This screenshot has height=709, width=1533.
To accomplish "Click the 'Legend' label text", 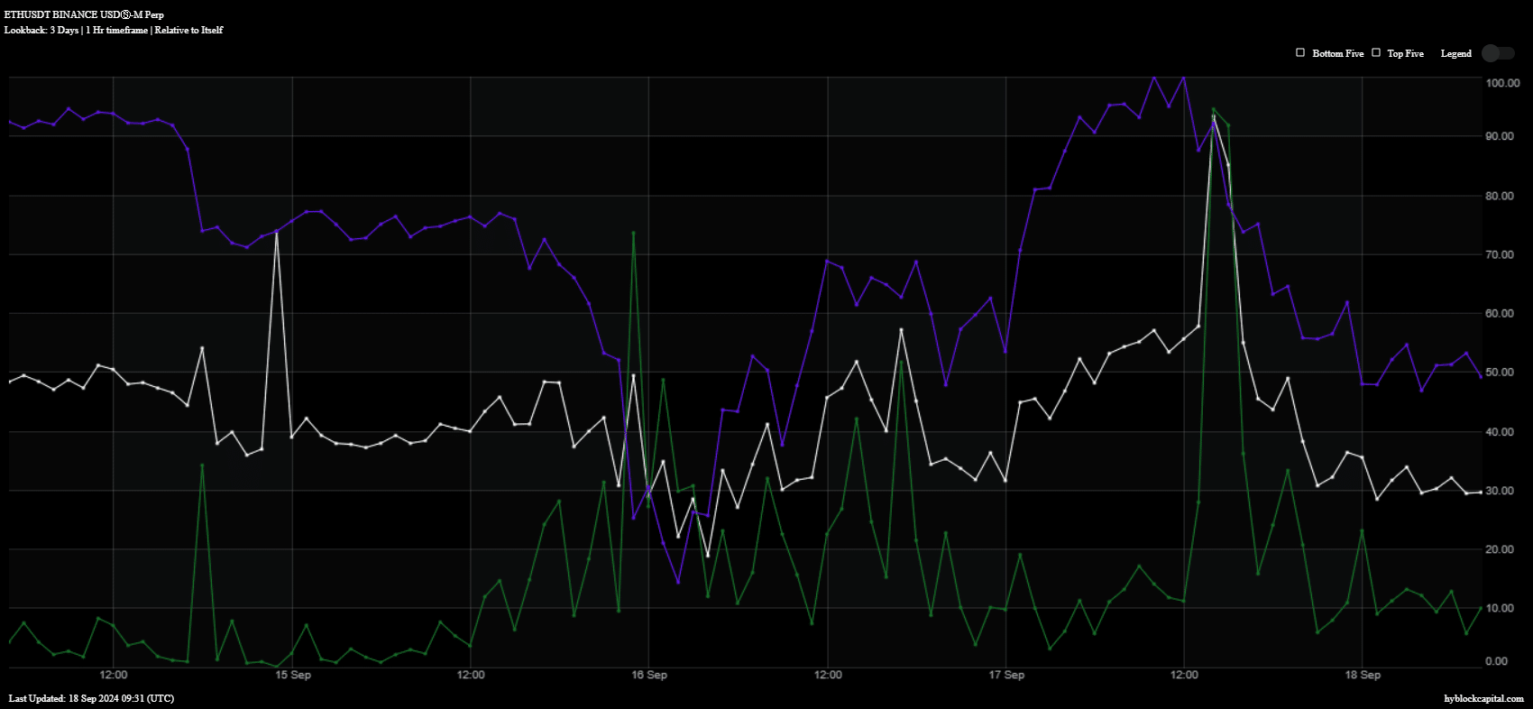I will point(1455,53).
